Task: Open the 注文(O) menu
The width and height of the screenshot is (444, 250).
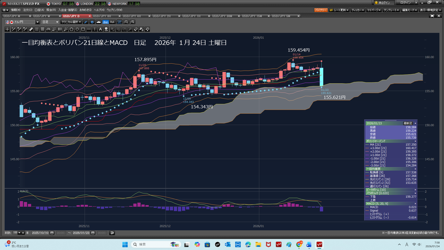Action: pyautogui.click(x=28, y=10)
